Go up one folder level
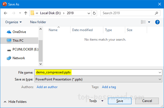The height and width of the screenshot is (108, 164). [x=26, y=13]
